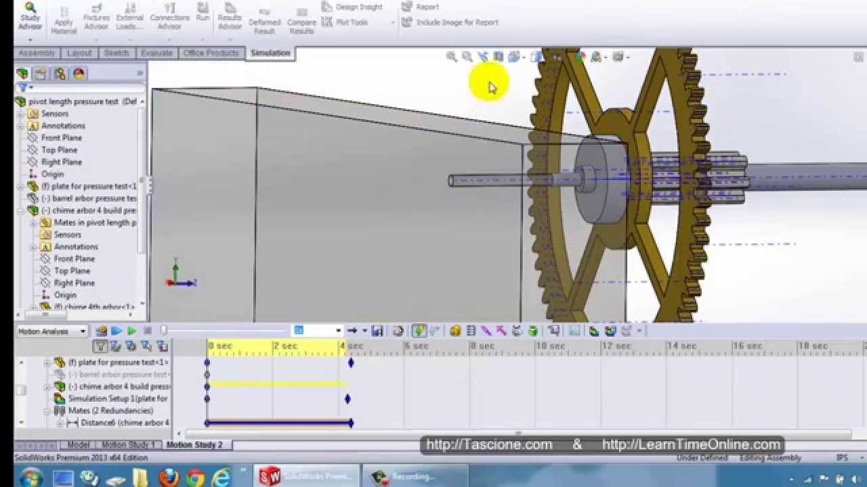Open the DisplayManager tab
The height and width of the screenshot is (487, 867).
[x=78, y=74]
